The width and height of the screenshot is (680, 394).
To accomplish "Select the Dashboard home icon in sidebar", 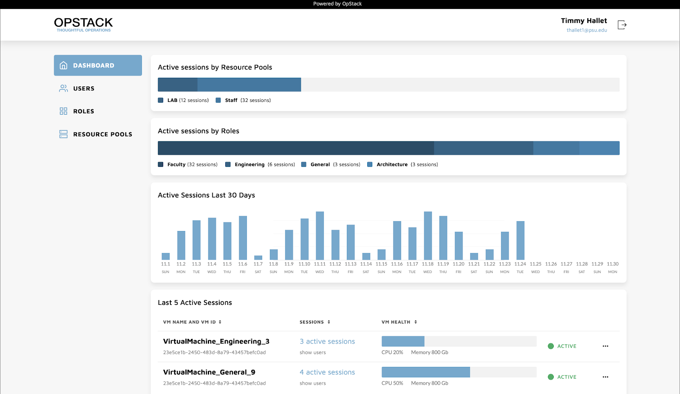I will tap(63, 65).
